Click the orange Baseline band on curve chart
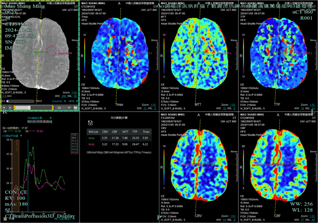Screen dimensions: 318x223 pyautogui.click(x=15, y=175)
